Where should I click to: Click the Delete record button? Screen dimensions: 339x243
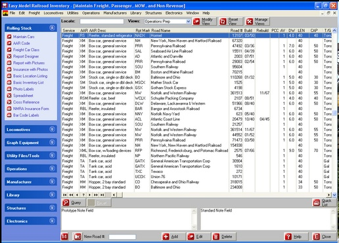(x=223, y=236)
